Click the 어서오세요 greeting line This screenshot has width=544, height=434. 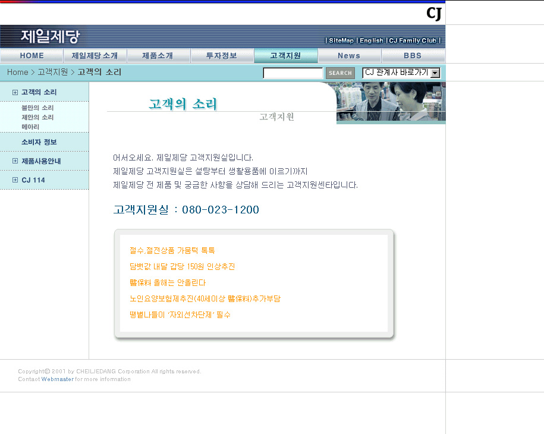(x=183, y=158)
